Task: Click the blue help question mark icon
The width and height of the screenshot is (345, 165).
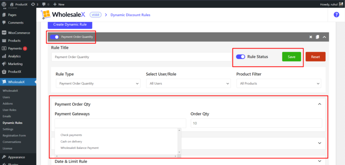Action: (x=336, y=15)
